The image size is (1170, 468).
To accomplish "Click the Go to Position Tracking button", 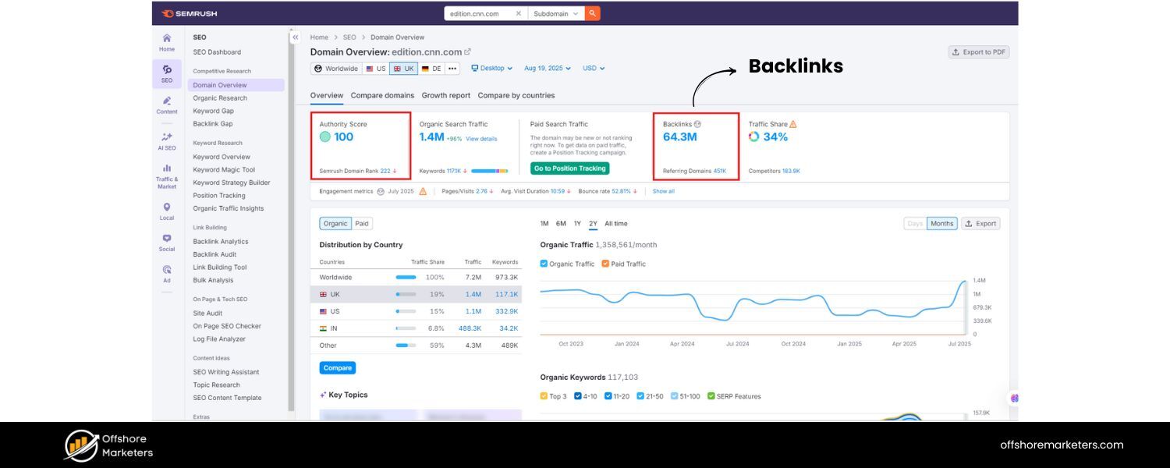I will [569, 168].
